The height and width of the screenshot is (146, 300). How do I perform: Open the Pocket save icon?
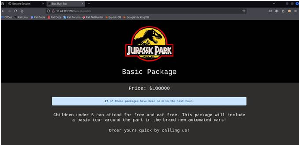(270, 11)
